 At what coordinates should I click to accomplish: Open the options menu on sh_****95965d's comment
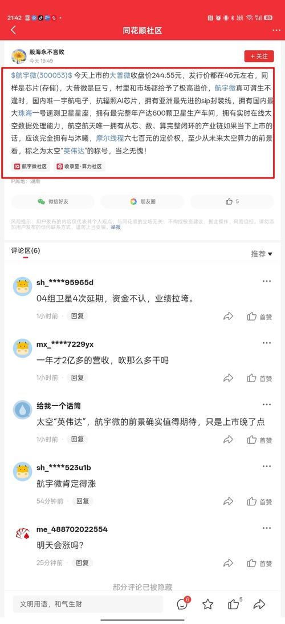pyautogui.click(x=266, y=281)
